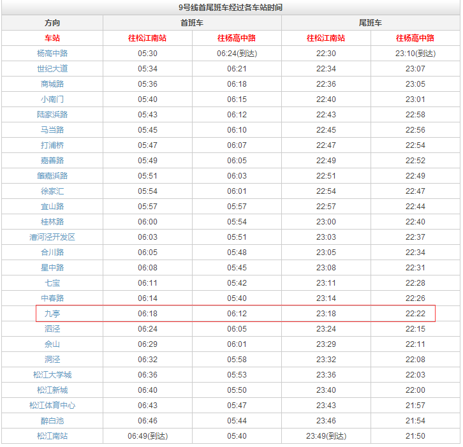Image resolution: width=463 pixels, height=447 pixels.
Task: Select the 22:47 cell in 徐家汇 row
Action: (x=415, y=191)
